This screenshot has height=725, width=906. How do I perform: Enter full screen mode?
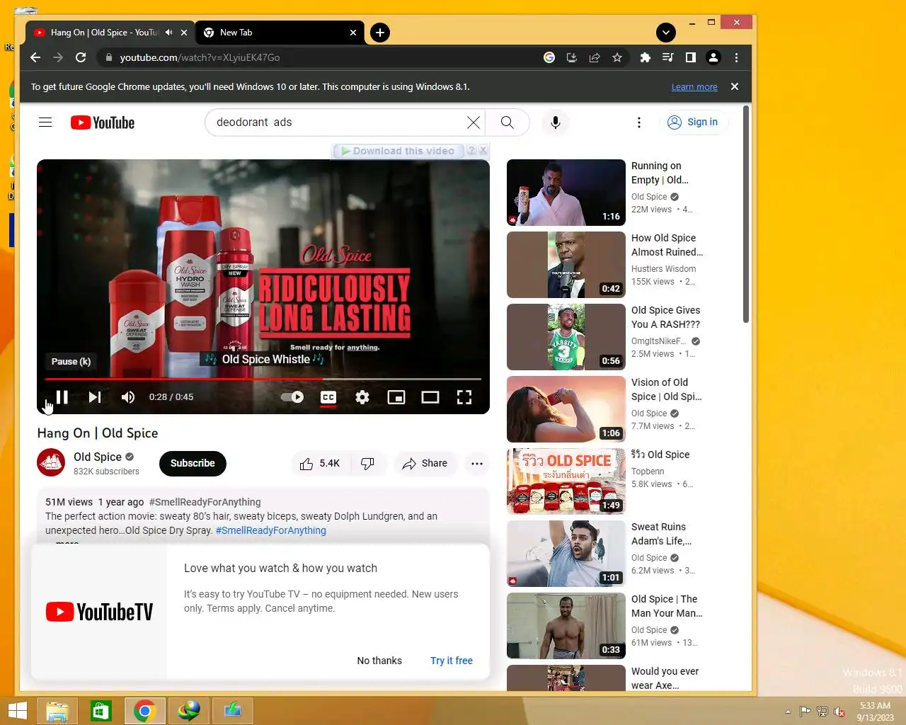point(464,397)
